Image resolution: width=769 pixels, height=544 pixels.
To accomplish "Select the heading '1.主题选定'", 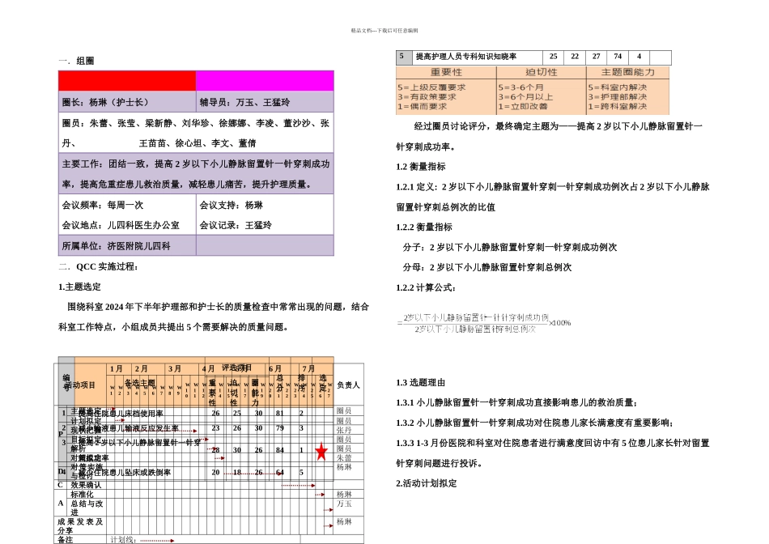I will (79, 287).
